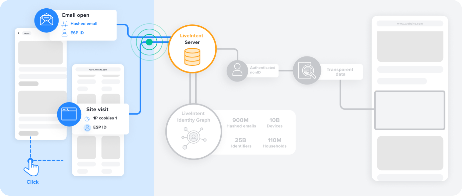Click the outlined ad slot in large website mockup

410,110
